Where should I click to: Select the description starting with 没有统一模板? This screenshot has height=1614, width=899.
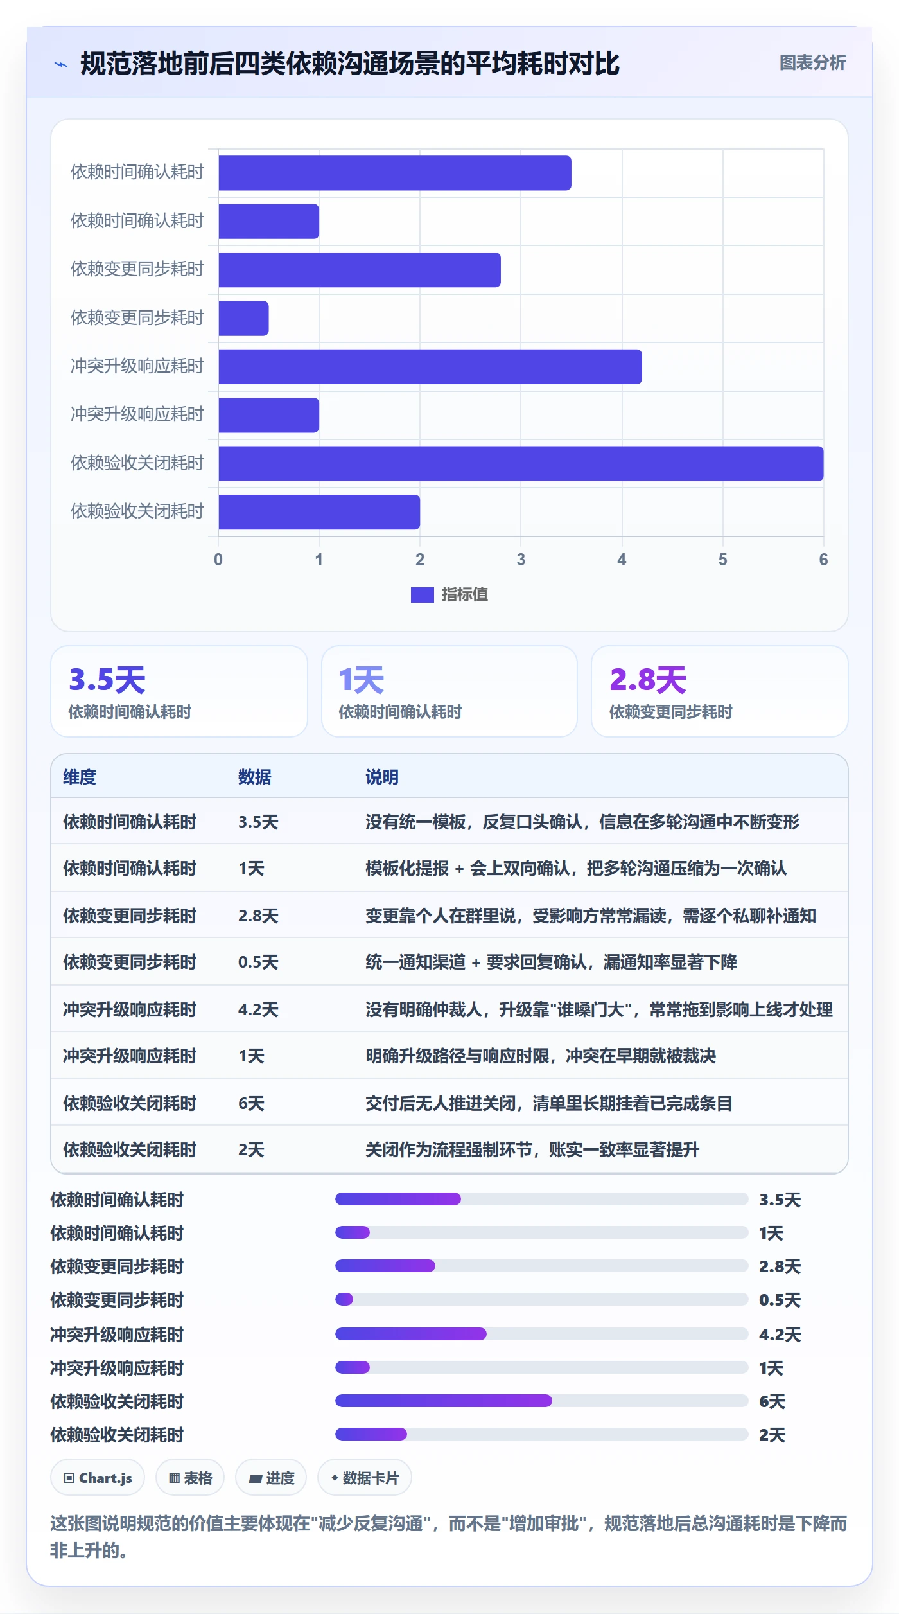(x=582, y=822)
